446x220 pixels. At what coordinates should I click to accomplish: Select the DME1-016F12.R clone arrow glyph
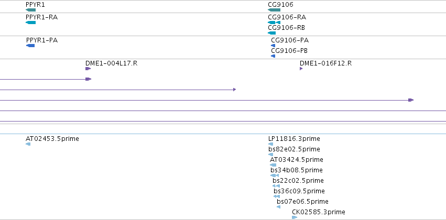coord(301,69)
